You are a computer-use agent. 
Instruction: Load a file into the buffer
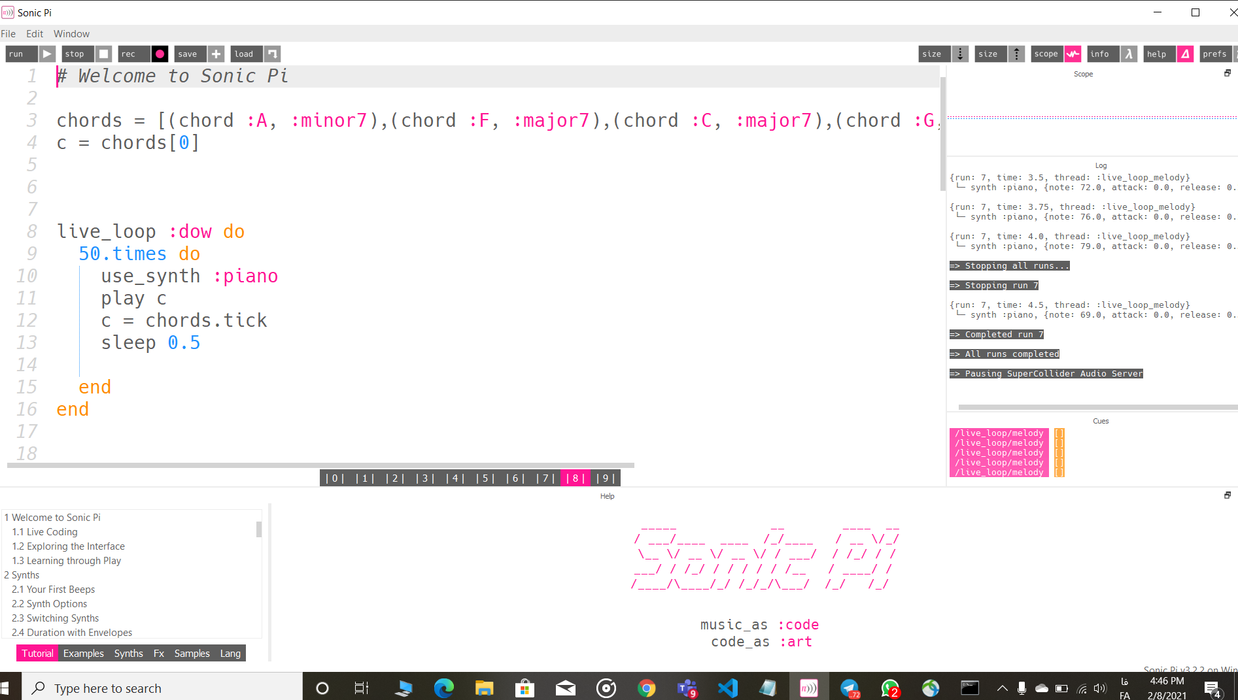pyautogui.click(x=256, y=54)
